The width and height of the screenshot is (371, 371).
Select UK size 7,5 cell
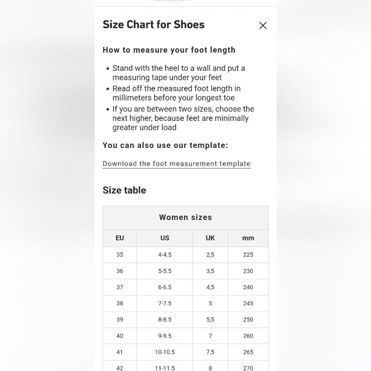pyautogui.click(x=210, y=352)
